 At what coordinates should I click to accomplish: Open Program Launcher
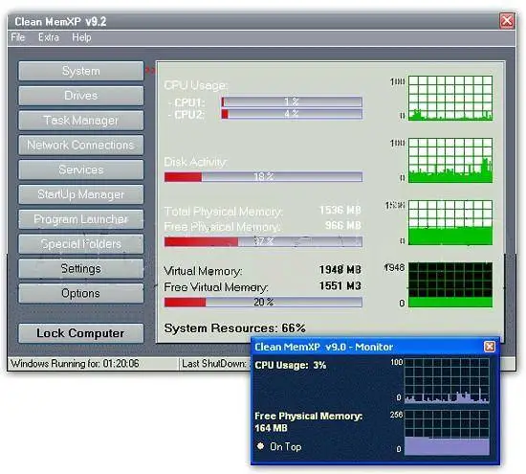click(x=81, y=219)
